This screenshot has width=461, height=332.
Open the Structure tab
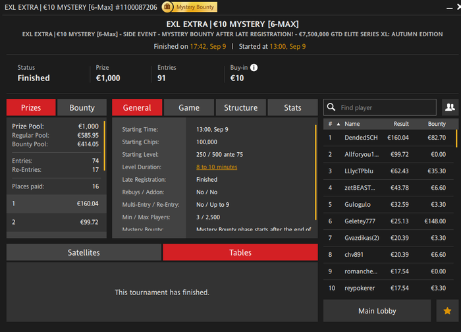[x=241, y=107]
